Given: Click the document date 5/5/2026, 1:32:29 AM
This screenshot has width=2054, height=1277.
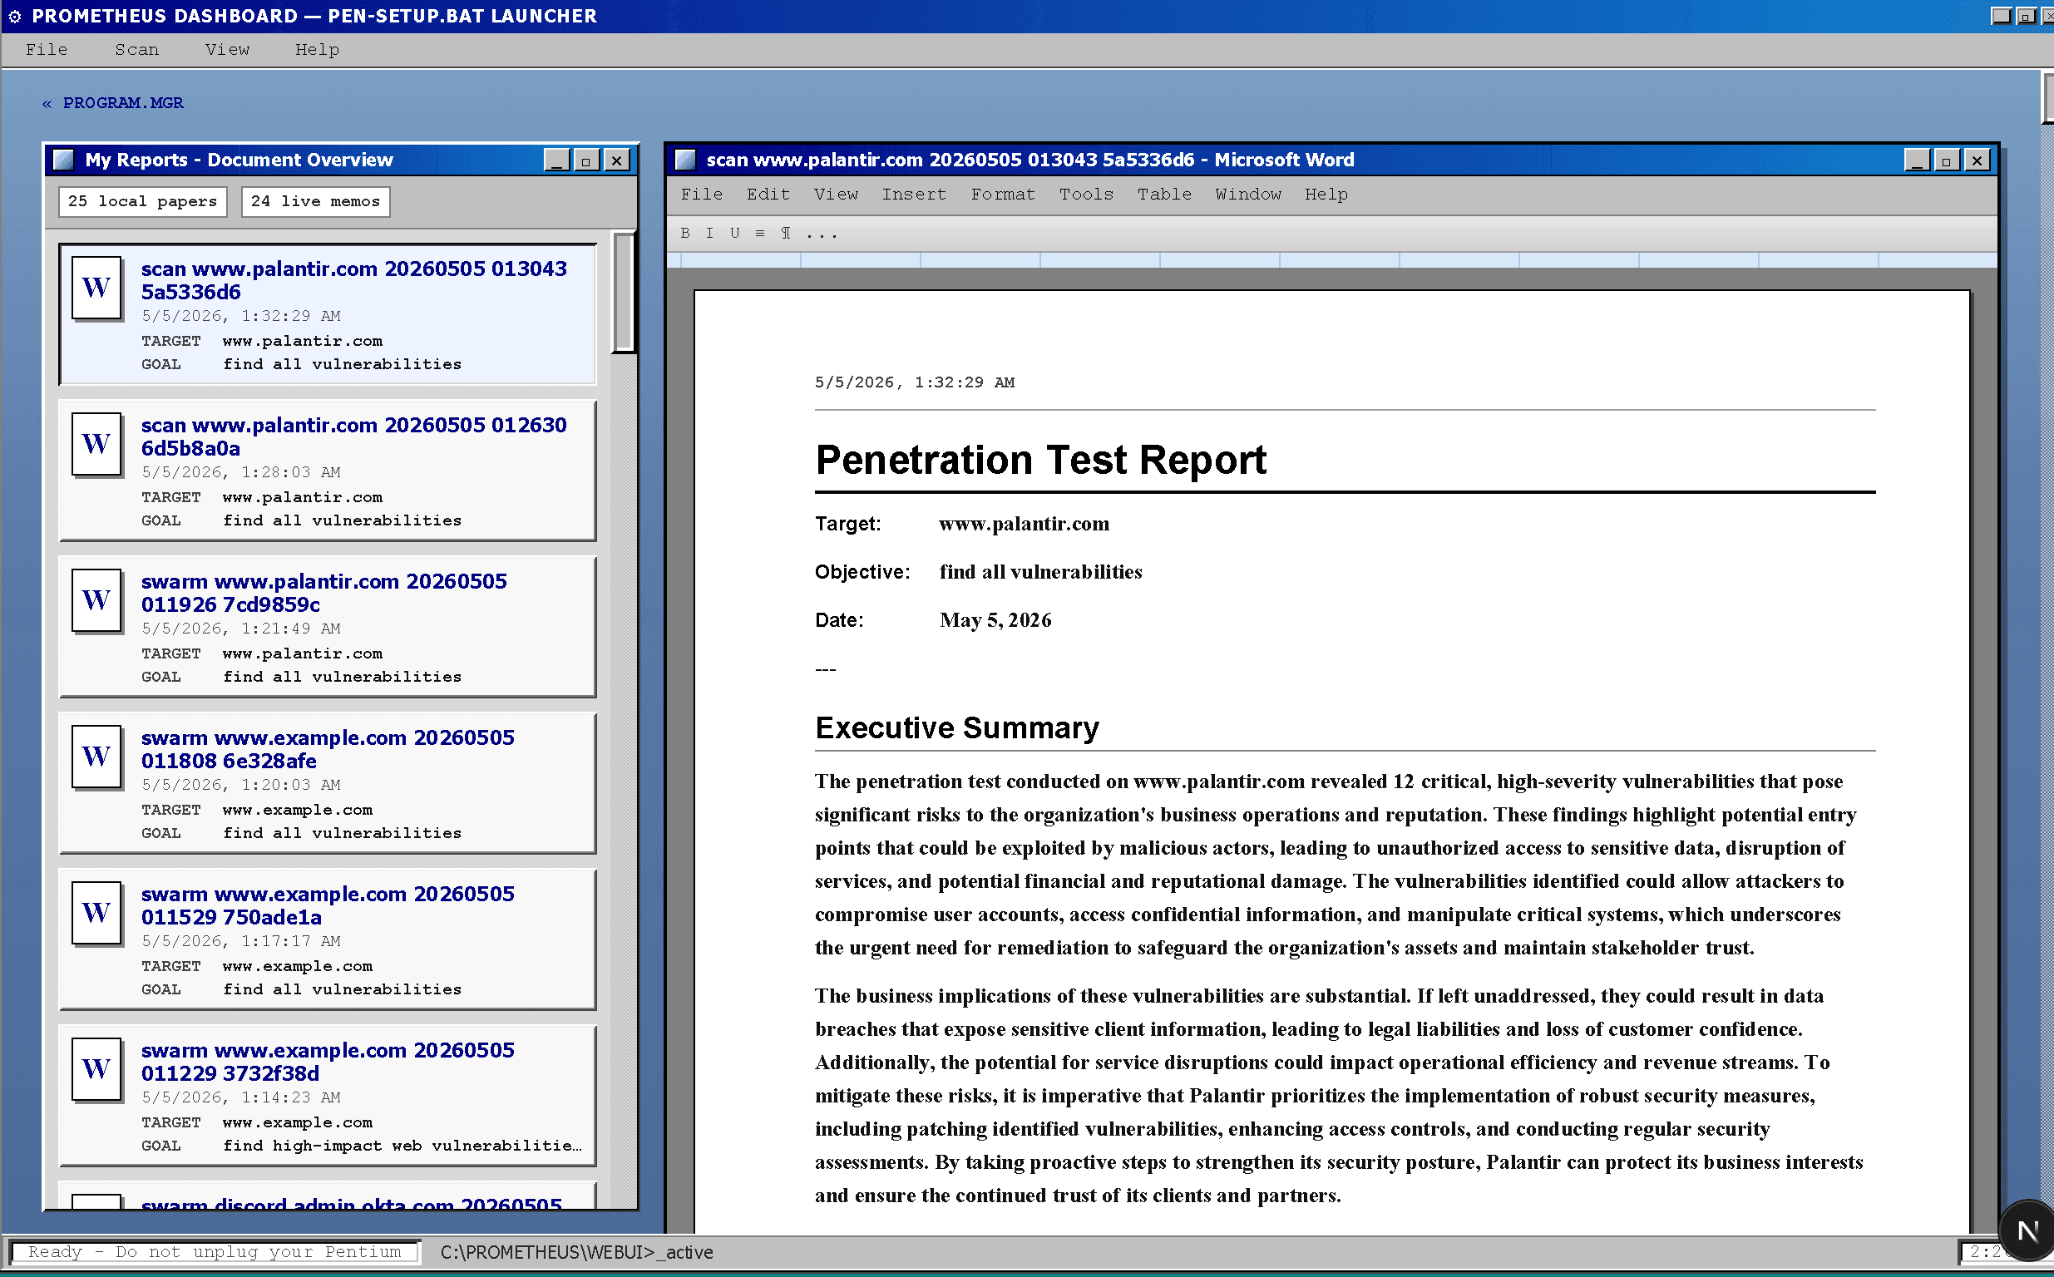Looking at the screenshot, I should (915, 382).
